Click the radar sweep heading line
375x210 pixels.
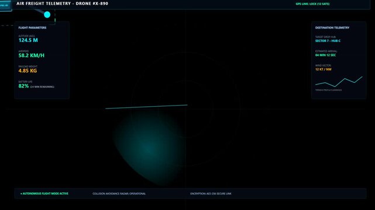146,107
